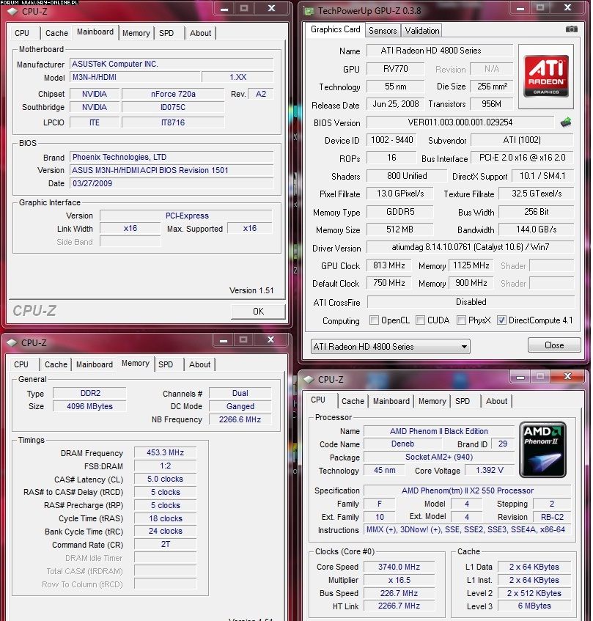This screenshot has width=593, height=621.
Task: Click the BIOS brand Phoenix Technologies, LTD
Action: click(x=172, y=157)
